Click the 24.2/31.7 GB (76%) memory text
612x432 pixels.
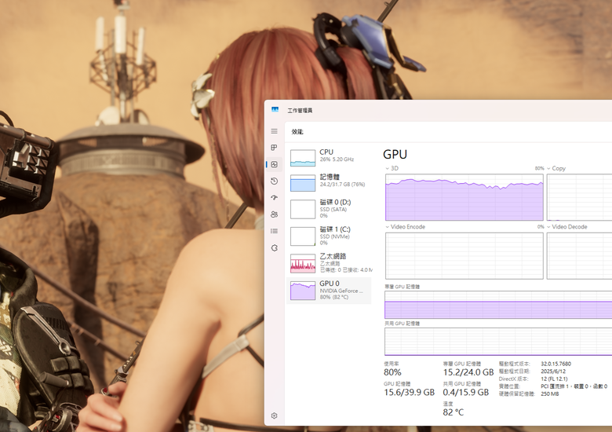(342, 185)
